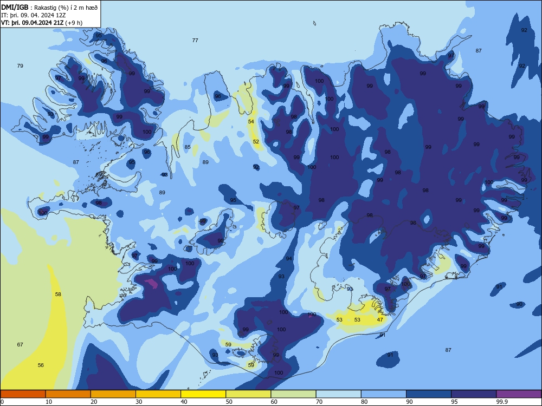This screenshot has width=542, height=406.
Task: Click the legend scale label '10'
Action: (49, 402)
